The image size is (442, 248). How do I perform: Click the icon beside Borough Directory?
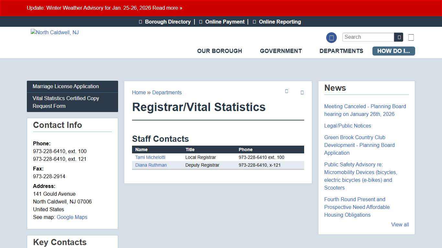tap(140, 22)
